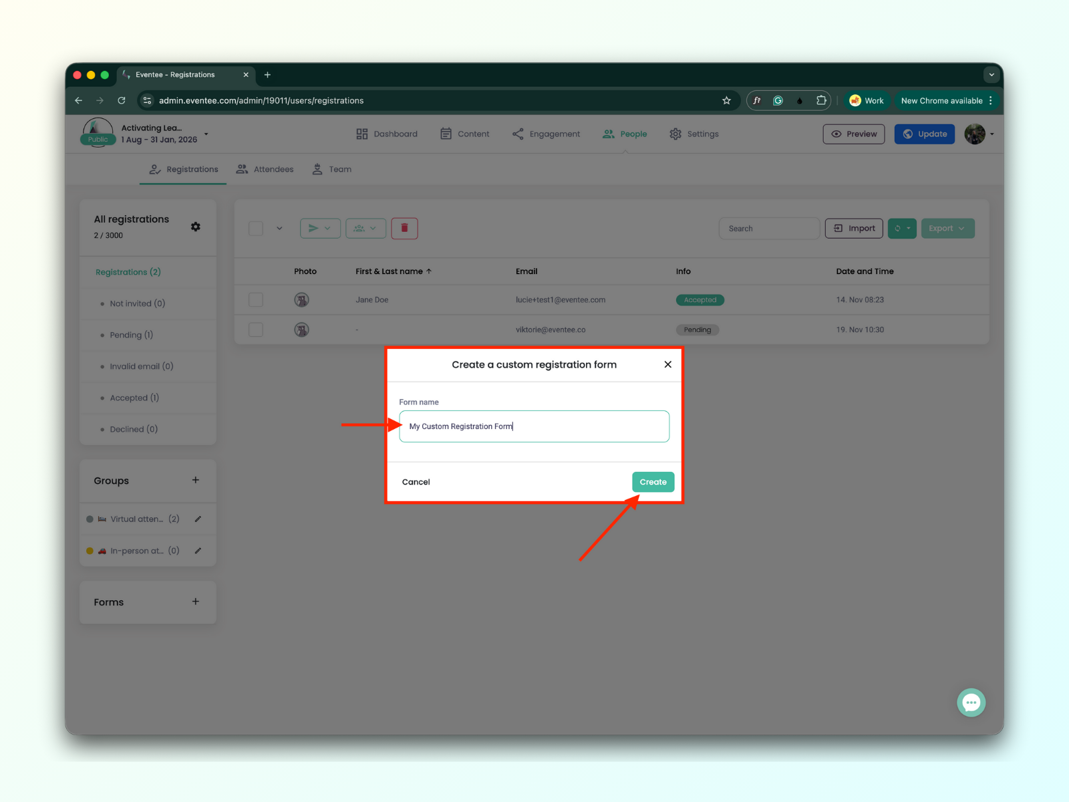The width and height of the screenshot is (1069, 802).
Task: Click the email lucie+test1@eventee.com
Action: tap(561, 300)
